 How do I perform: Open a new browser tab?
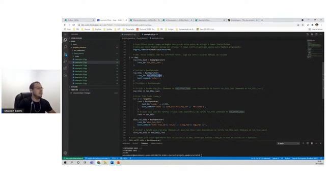pos(262,20)
